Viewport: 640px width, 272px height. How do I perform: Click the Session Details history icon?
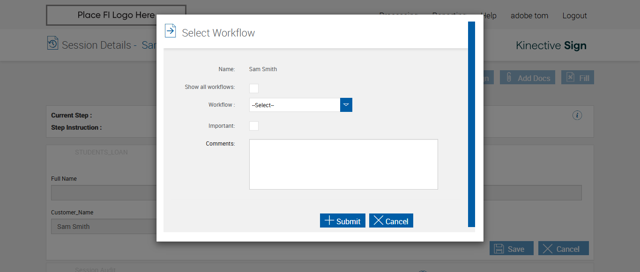point(53,43)
